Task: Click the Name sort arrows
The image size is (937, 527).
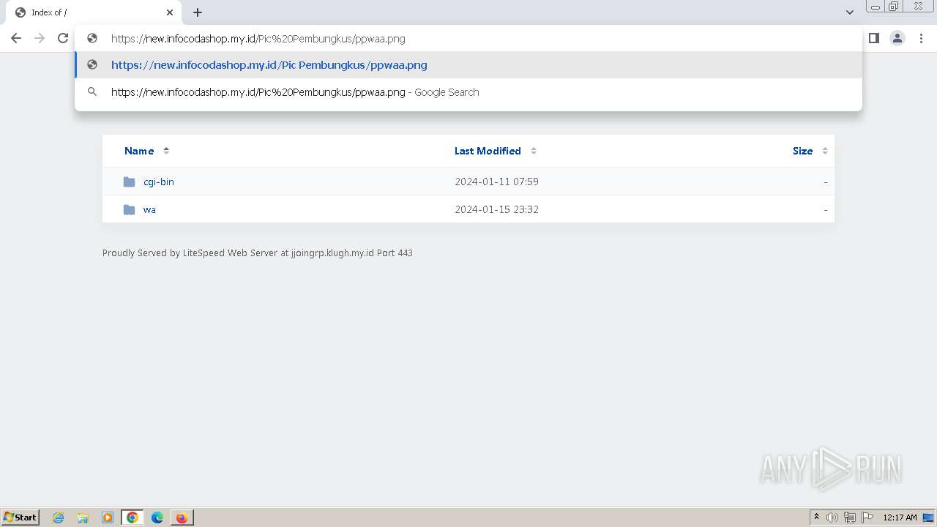Action: click(x=166, y=151)
